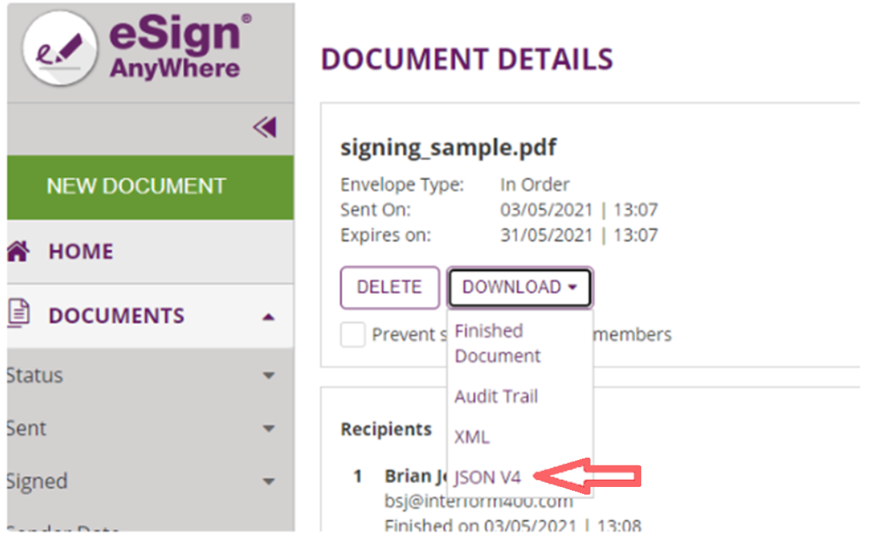The width and height of the screenshot is (888, 550).
Task: Click the DELETE button
Action: (389, 288)
